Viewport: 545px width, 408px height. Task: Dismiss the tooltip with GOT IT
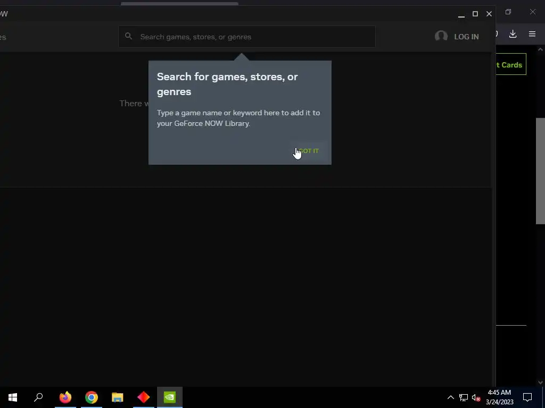pos(309,151)
